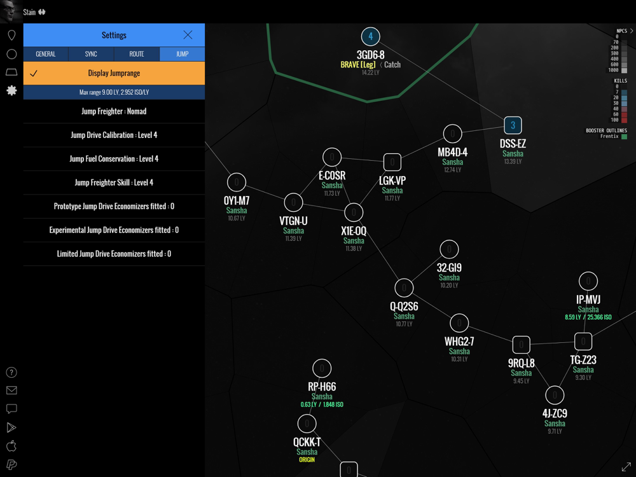Change the Jump Freighter : Nomad option
Image resolution: width=636 pixels, height=477 pixels.
tap(114, 111)
